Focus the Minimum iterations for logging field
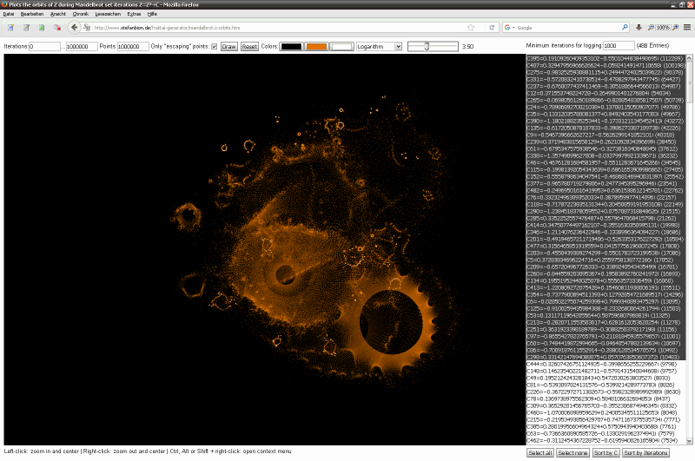The height and width of the screenshot is (461, 695). coord(619,45)
